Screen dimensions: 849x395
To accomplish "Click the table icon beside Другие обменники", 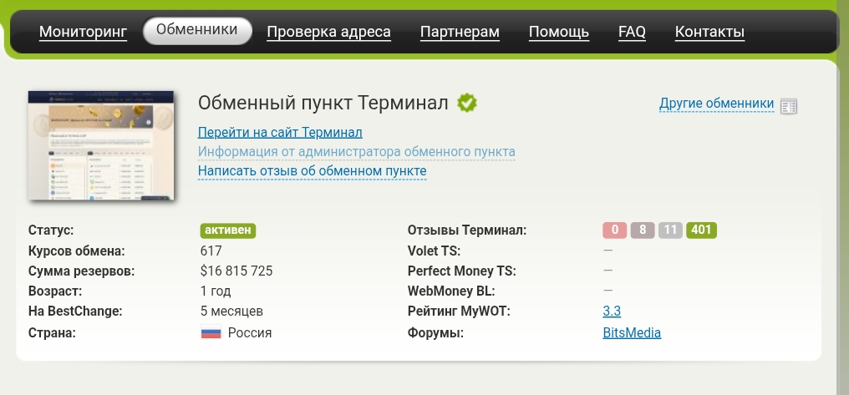I will click(x=789, y=106).
